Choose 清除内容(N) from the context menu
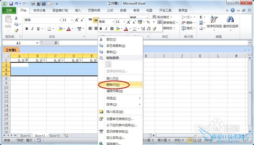 120,91
